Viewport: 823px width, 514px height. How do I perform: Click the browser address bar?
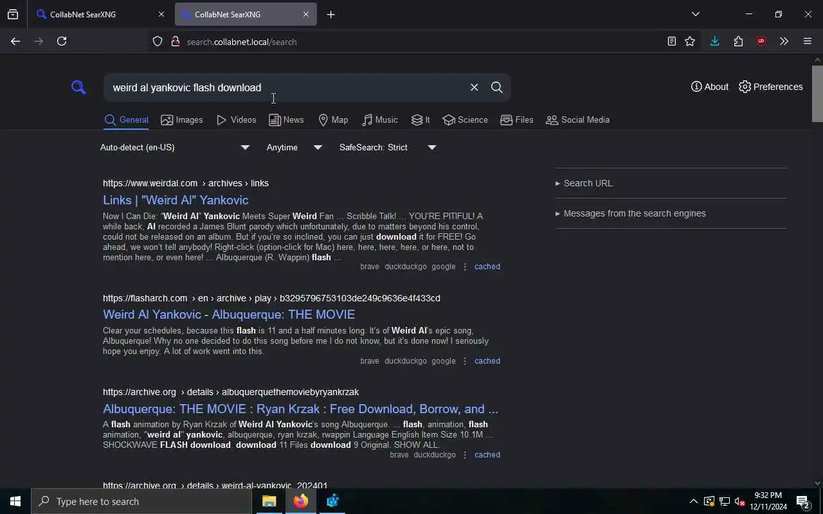411,42
